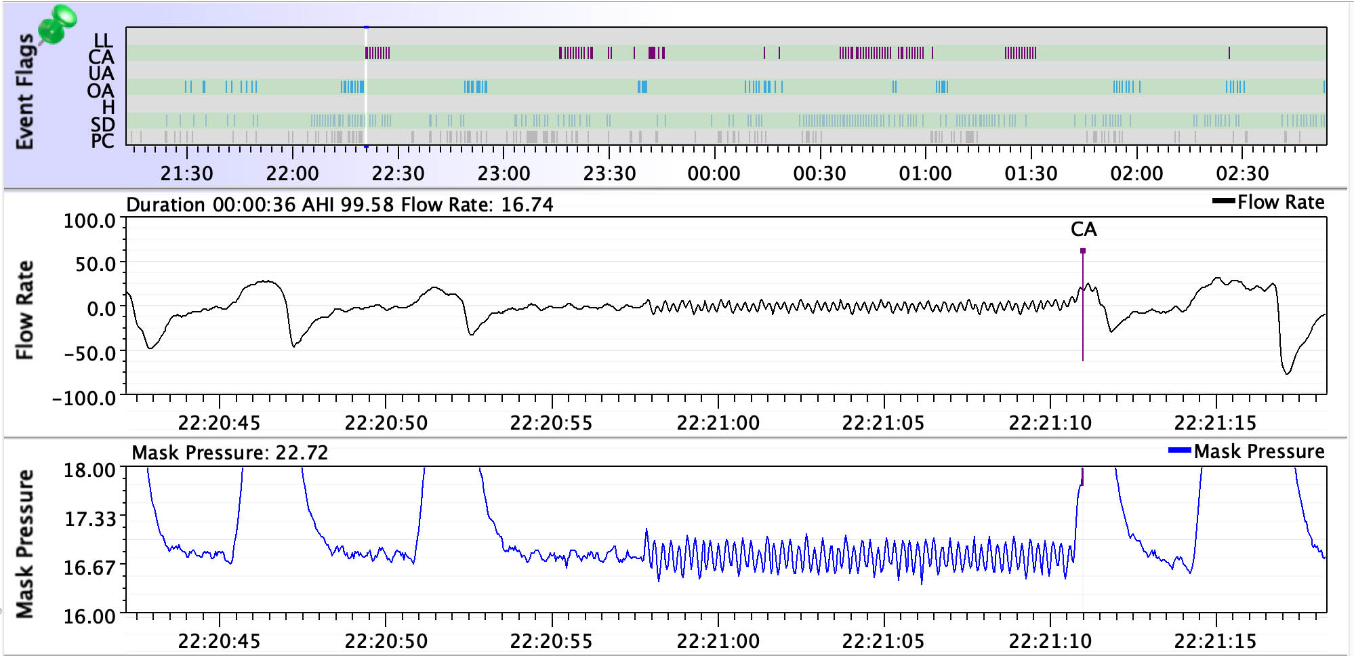
Task: Click the 00:00 time label on overview axis
Action: click(x=714, y=173)
